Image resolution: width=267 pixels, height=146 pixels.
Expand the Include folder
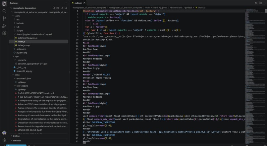tap(15, 23)
